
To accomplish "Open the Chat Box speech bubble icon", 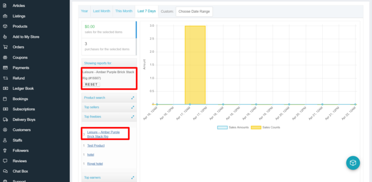I will click(5, 171).
